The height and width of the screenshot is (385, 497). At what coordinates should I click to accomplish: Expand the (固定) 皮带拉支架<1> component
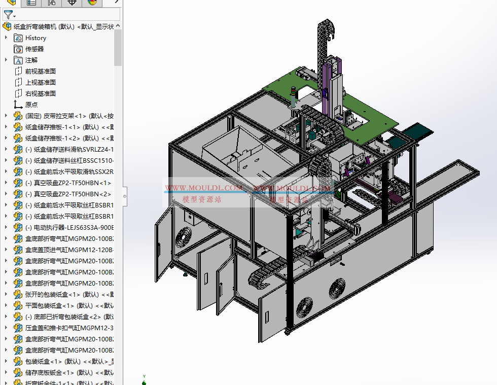pyautogui.click(x=6, y=115)
